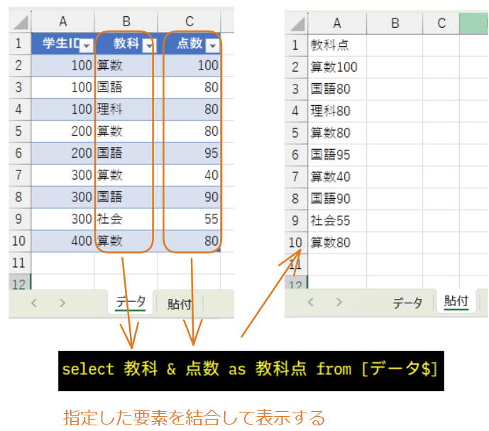Select cell 国語90 in right sheet
Screen dimensions: 489x431
point(337,199)
